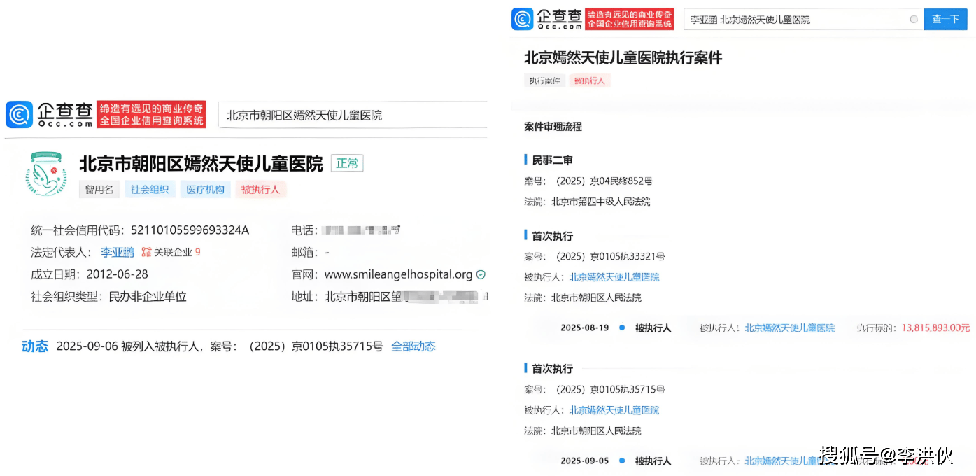976x476 pixels.
Task: Click the Qcc logo beside the 李亚鹏 search box
Action: [547, 19]
